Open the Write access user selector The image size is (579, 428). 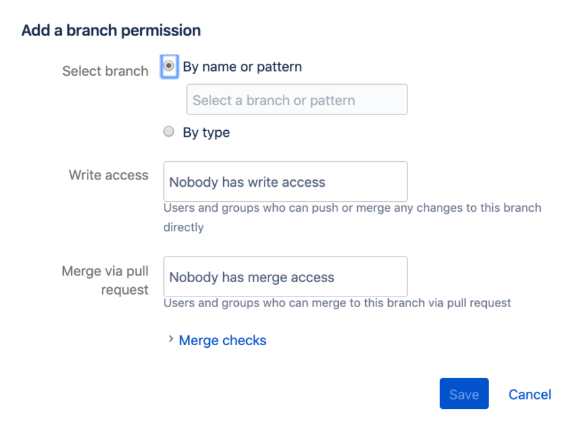point(286,181)
